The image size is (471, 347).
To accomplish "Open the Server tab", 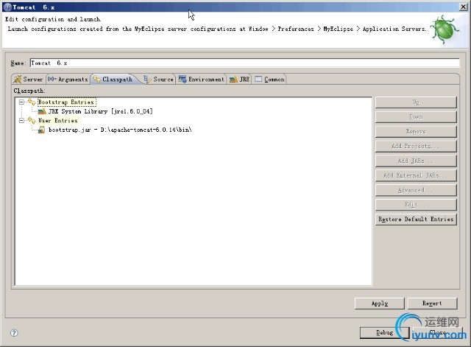I will pyautogui.click(x=29, y=80).
